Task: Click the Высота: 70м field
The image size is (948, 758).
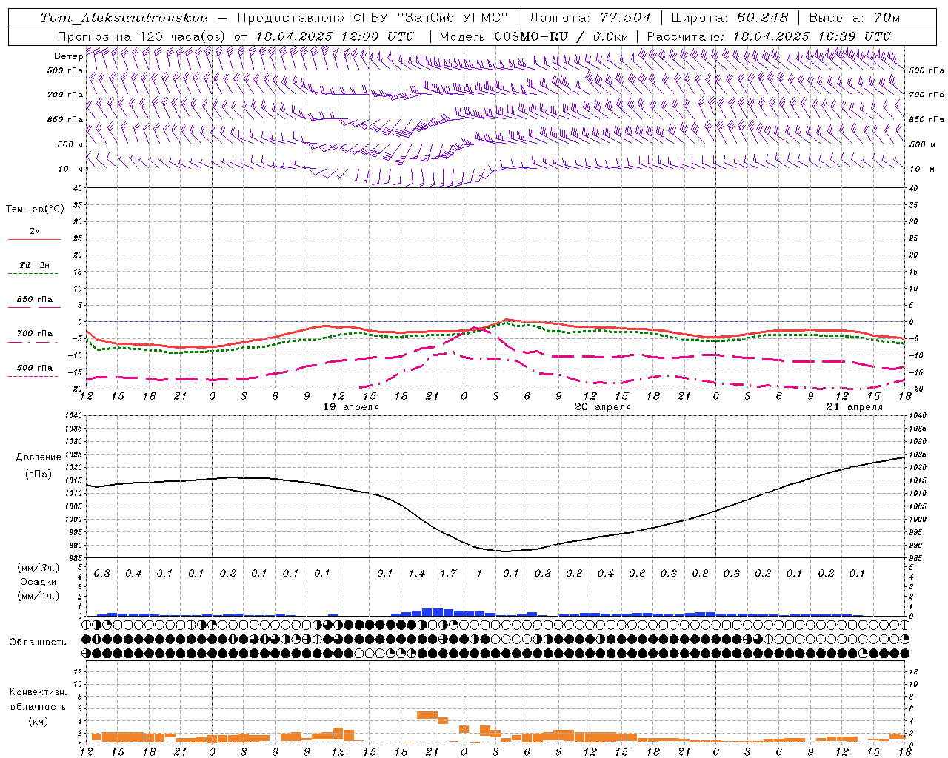Action: click(855, 18)
